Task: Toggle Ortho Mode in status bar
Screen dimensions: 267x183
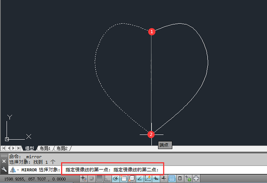Action: 108,179
